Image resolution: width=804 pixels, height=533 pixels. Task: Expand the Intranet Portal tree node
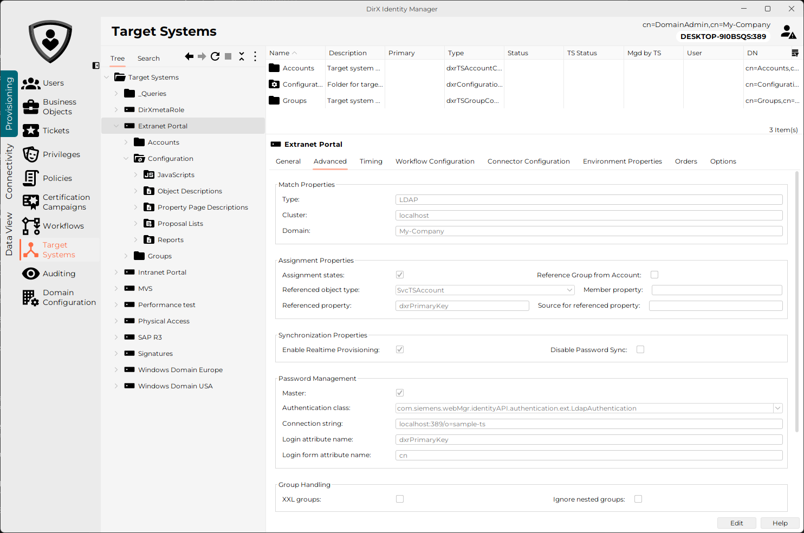[116, 272]
